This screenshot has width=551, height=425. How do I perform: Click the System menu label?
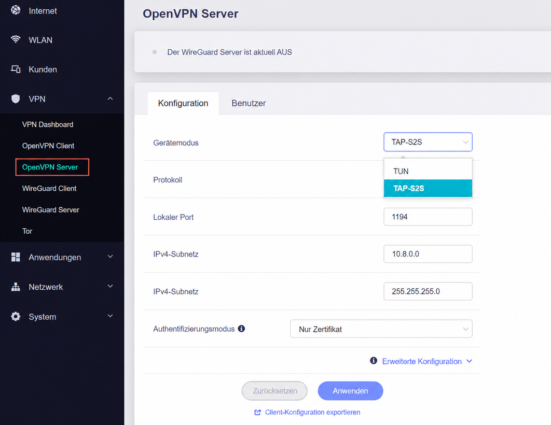pos(42,317)
